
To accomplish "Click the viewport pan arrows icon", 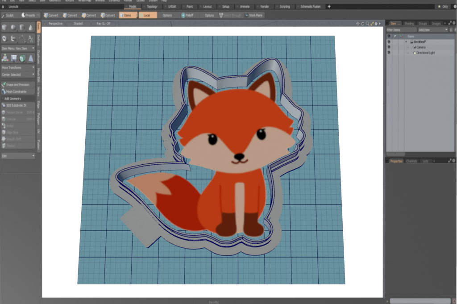I will pyautogui.click(x=358, y=24).
